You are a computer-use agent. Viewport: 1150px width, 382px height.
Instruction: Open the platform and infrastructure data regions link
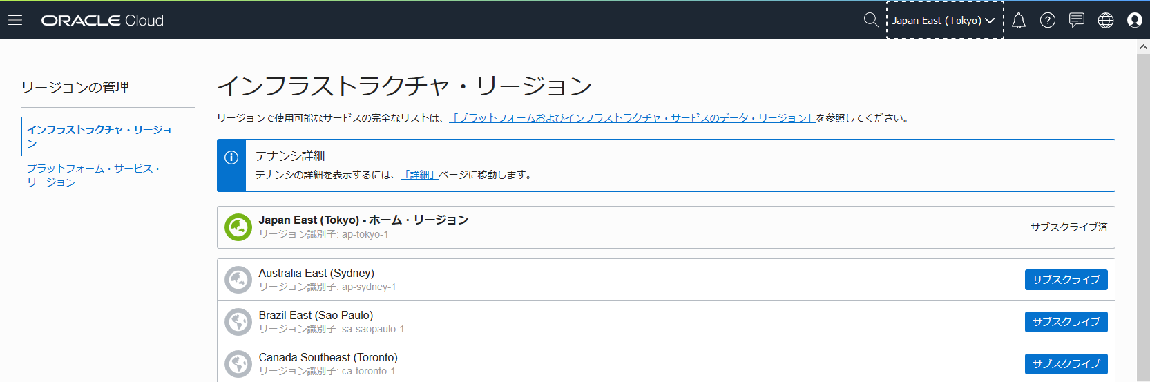[632, 118]
